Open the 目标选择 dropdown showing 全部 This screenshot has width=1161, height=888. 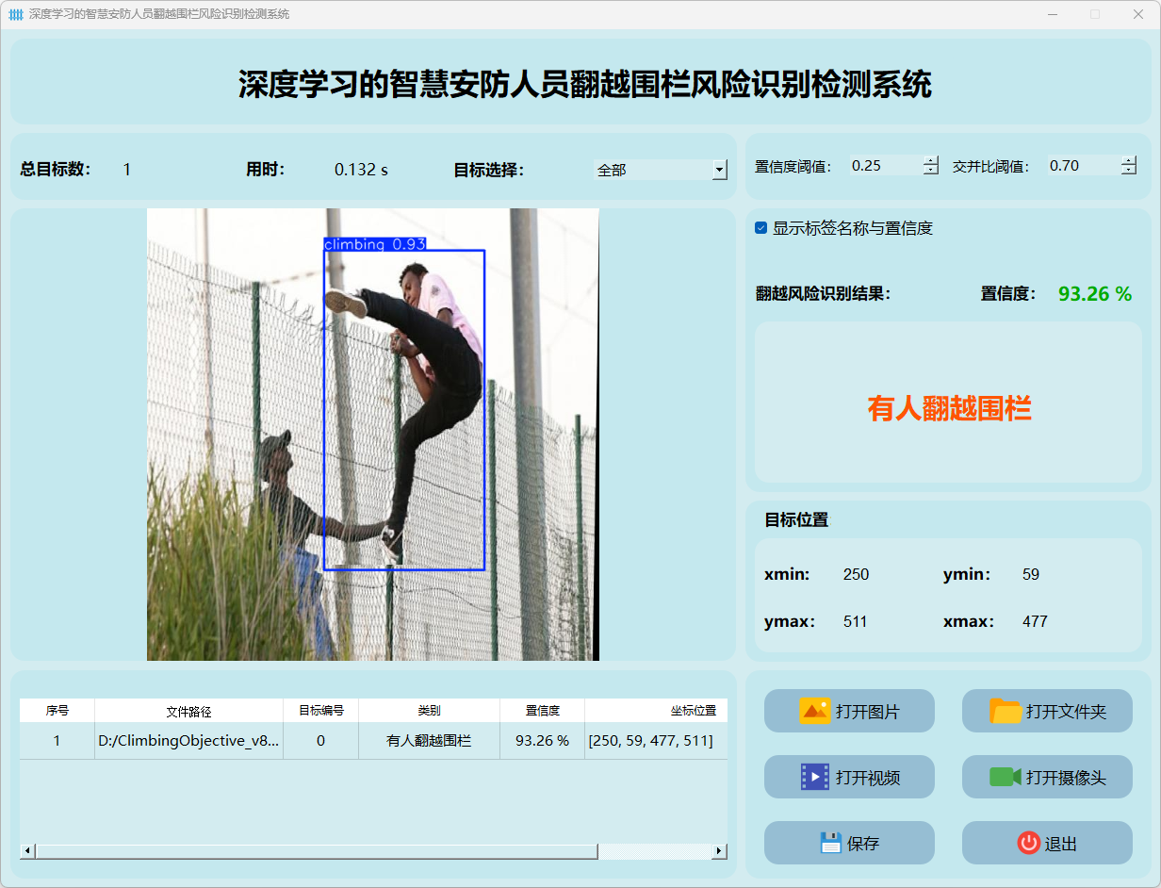click(x=661, y=170)
